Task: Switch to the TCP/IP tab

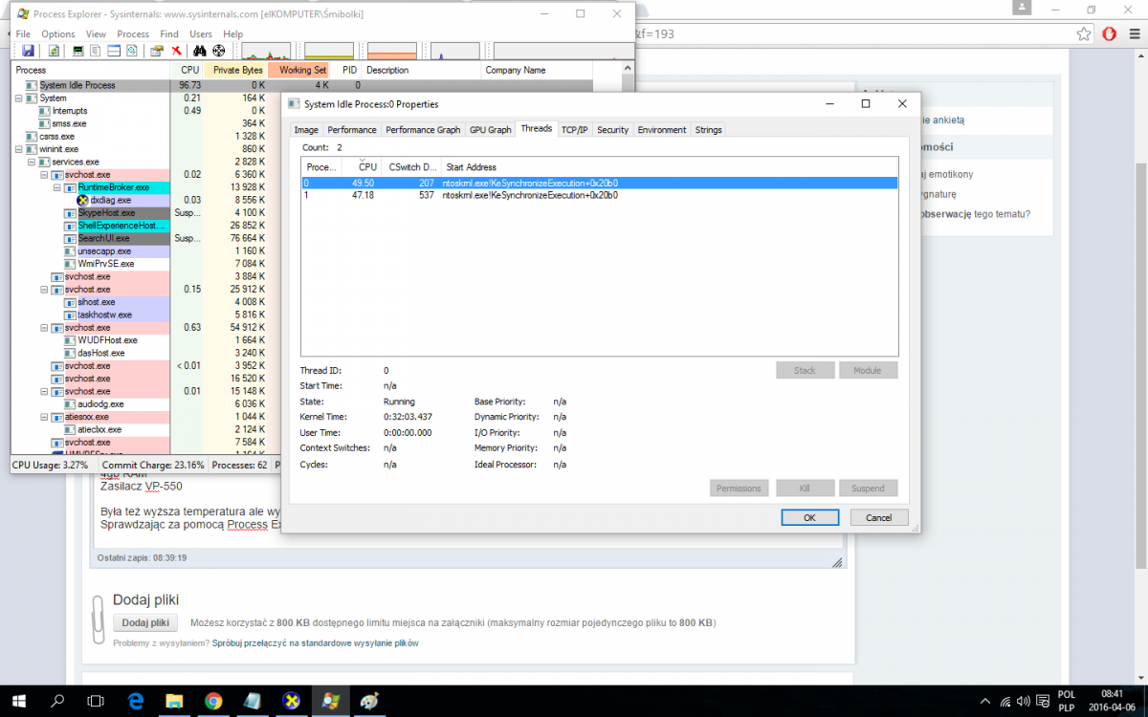Action: (x=575, y=129)
